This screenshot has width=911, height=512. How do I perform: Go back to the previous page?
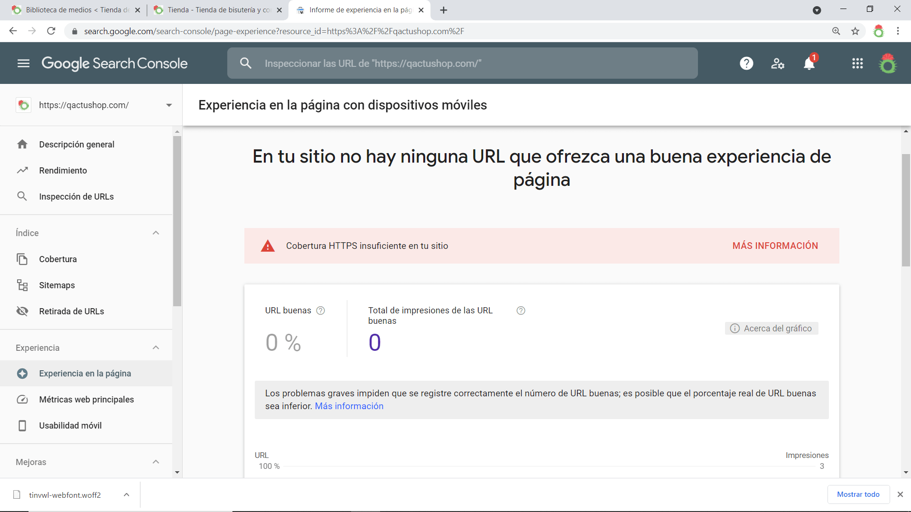pyautogui.click(x=13, y=31)
